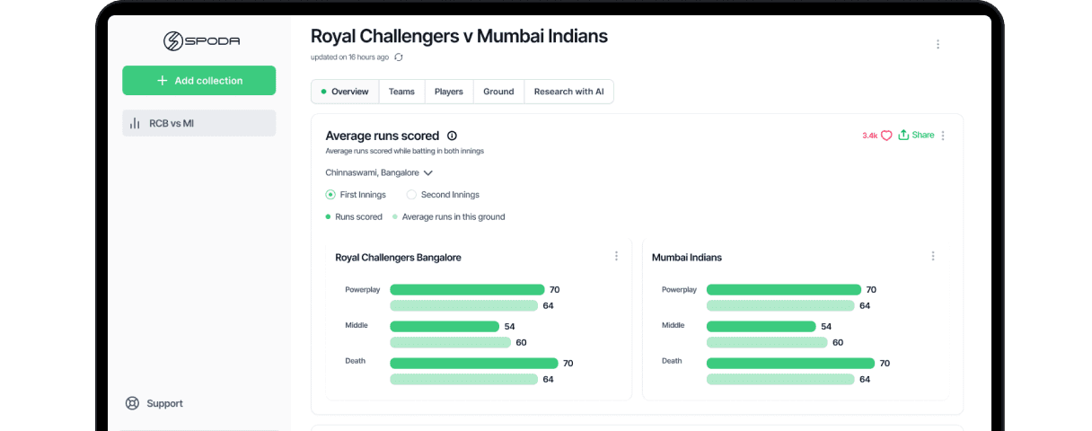Click the plus icon in Add collection

(163, 81)
